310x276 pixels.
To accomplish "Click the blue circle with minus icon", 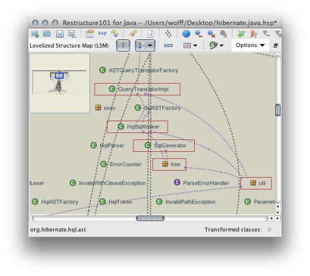I will pos(198,34).
